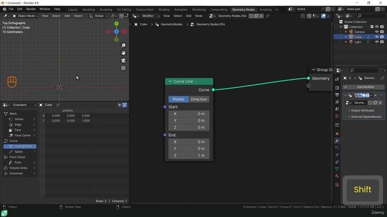Open the Global transform orientation dropdown
387x217 pixels.
tap(99, 16)
